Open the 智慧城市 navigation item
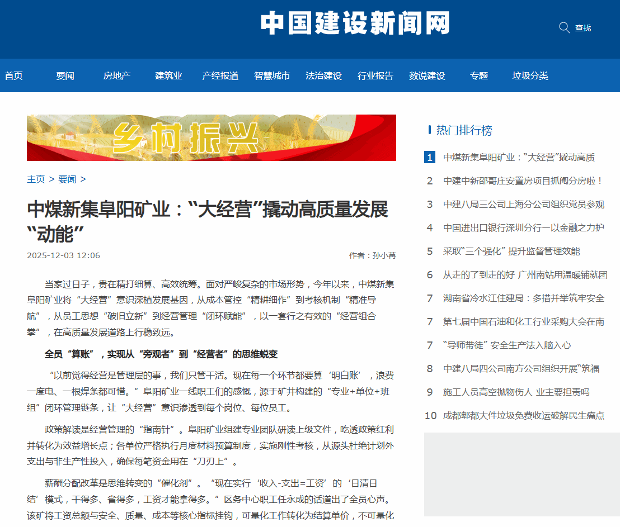 (272, 76)
